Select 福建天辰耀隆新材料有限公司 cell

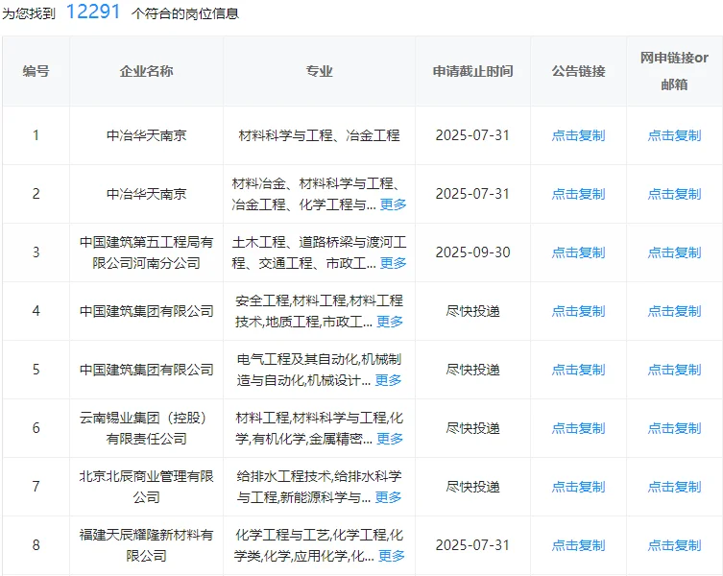point(146,545)
